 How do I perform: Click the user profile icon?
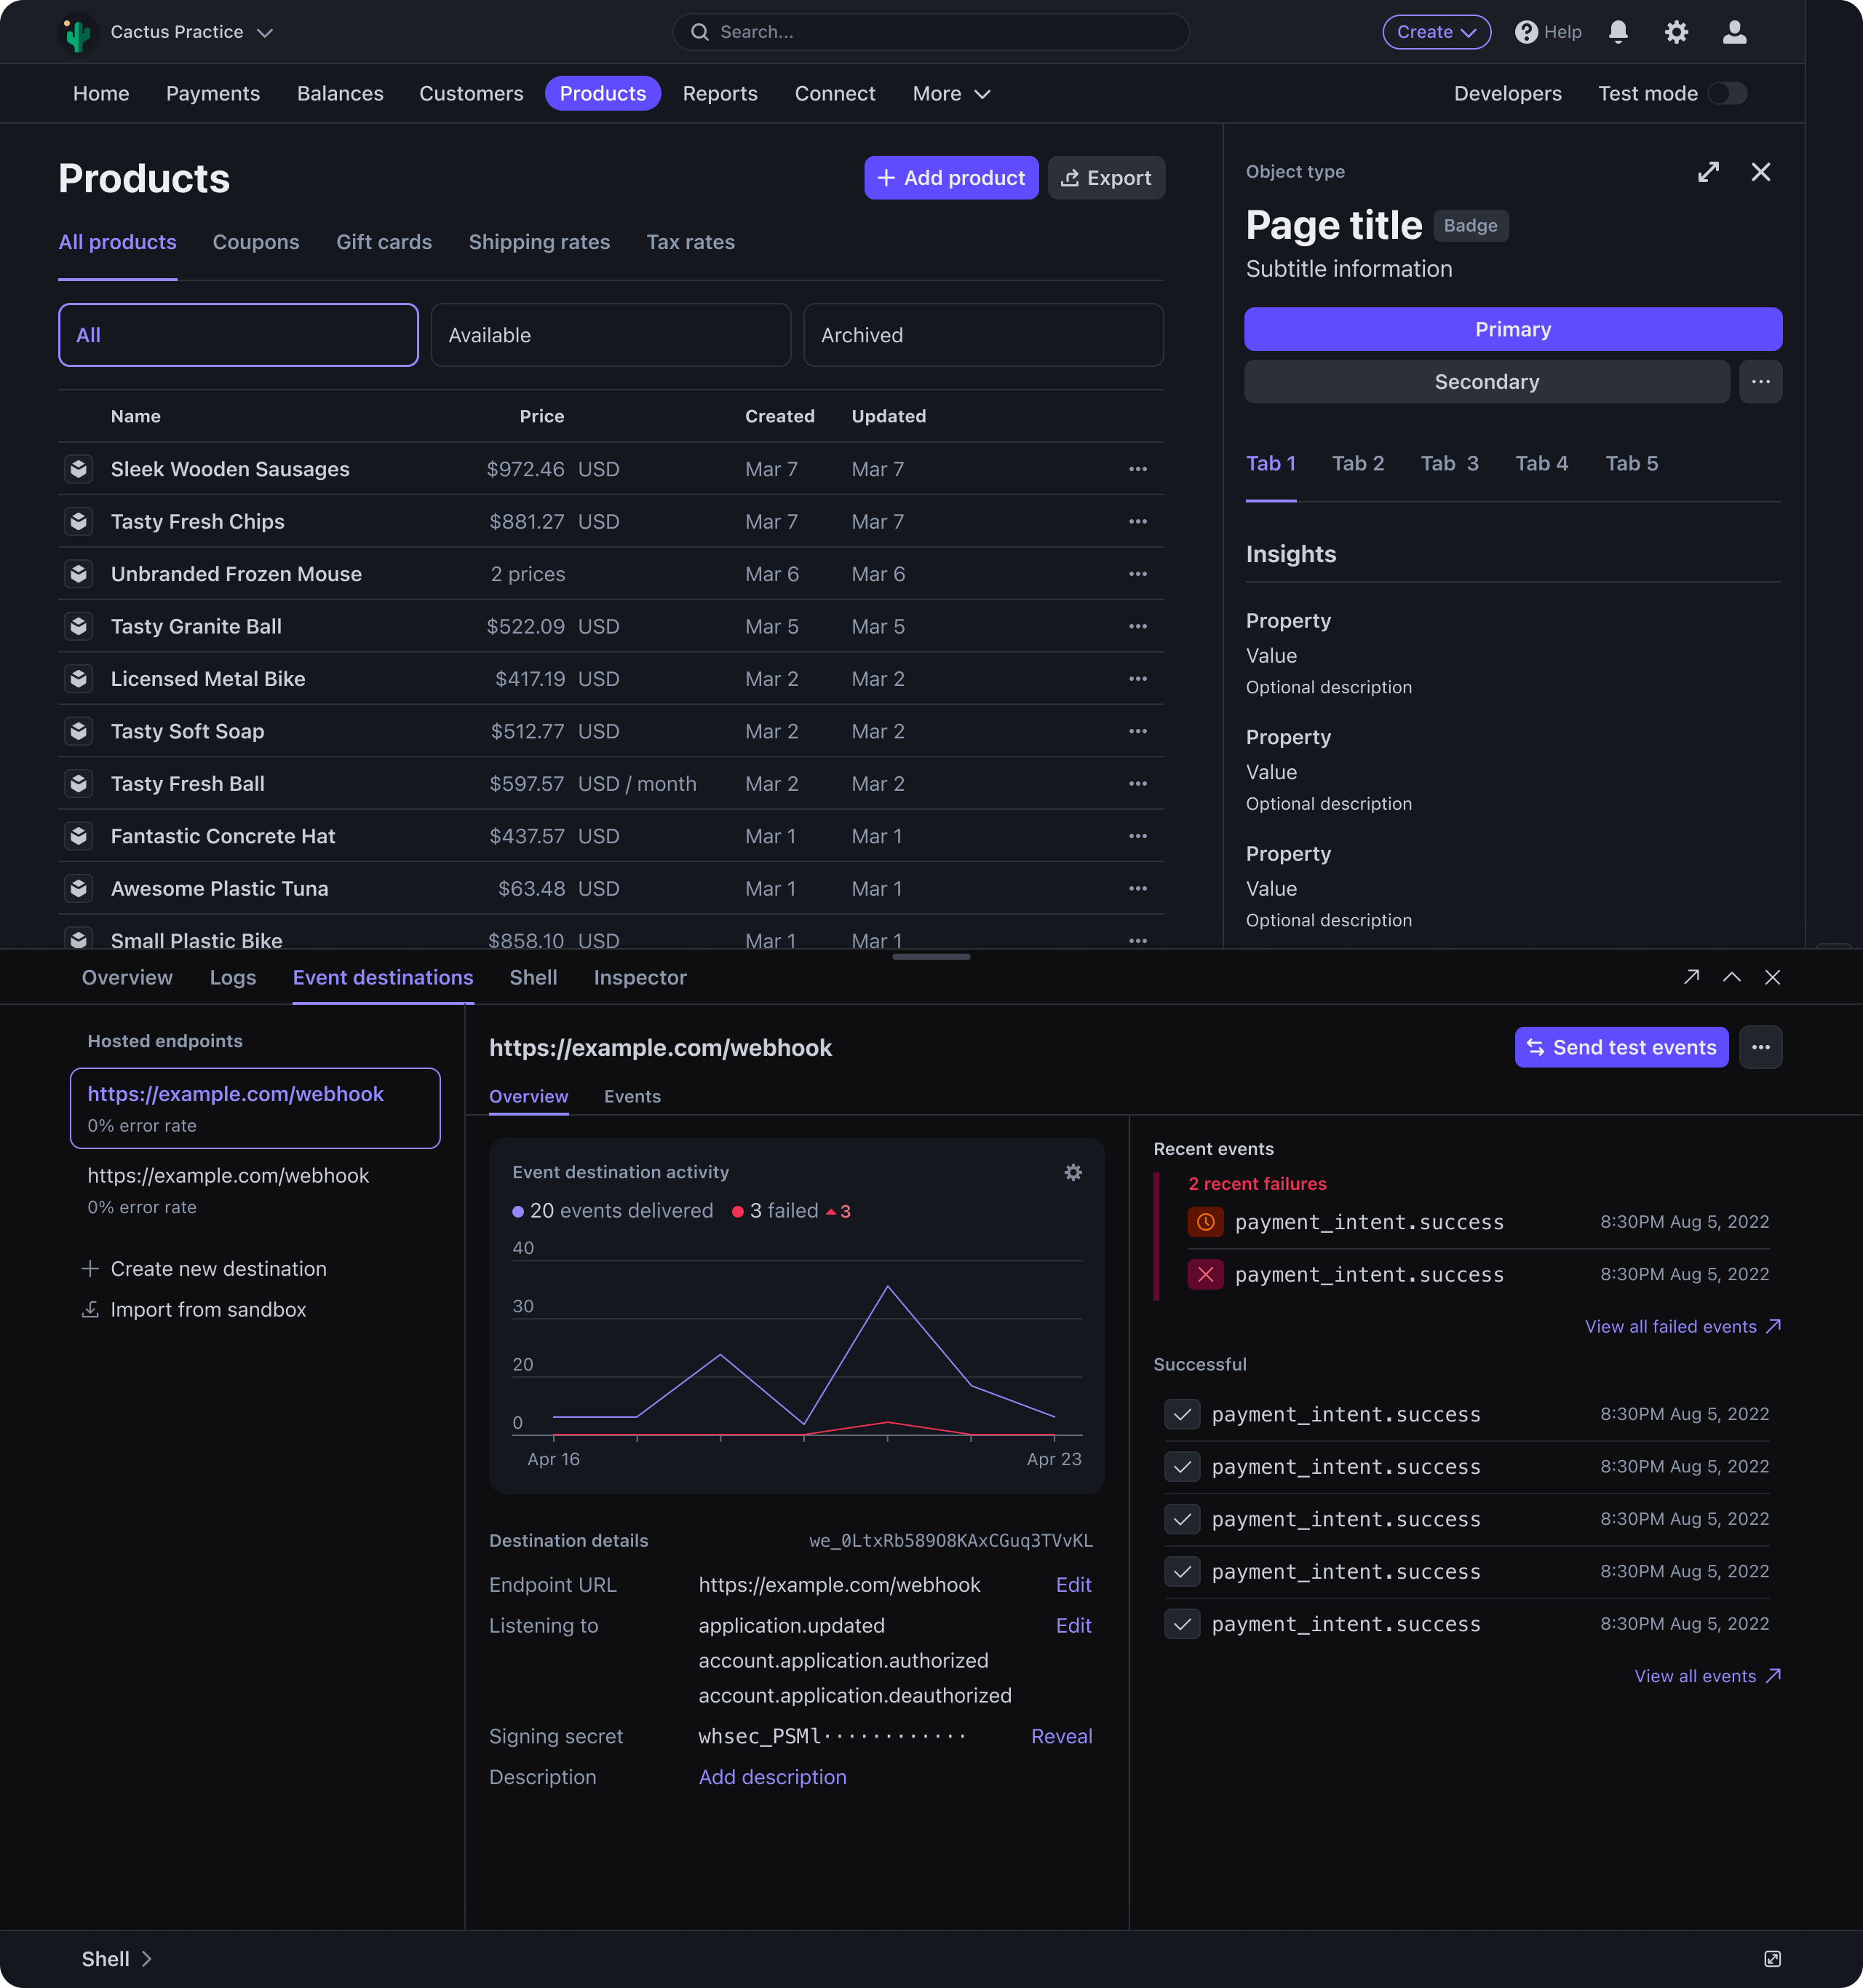(1734, 32)
